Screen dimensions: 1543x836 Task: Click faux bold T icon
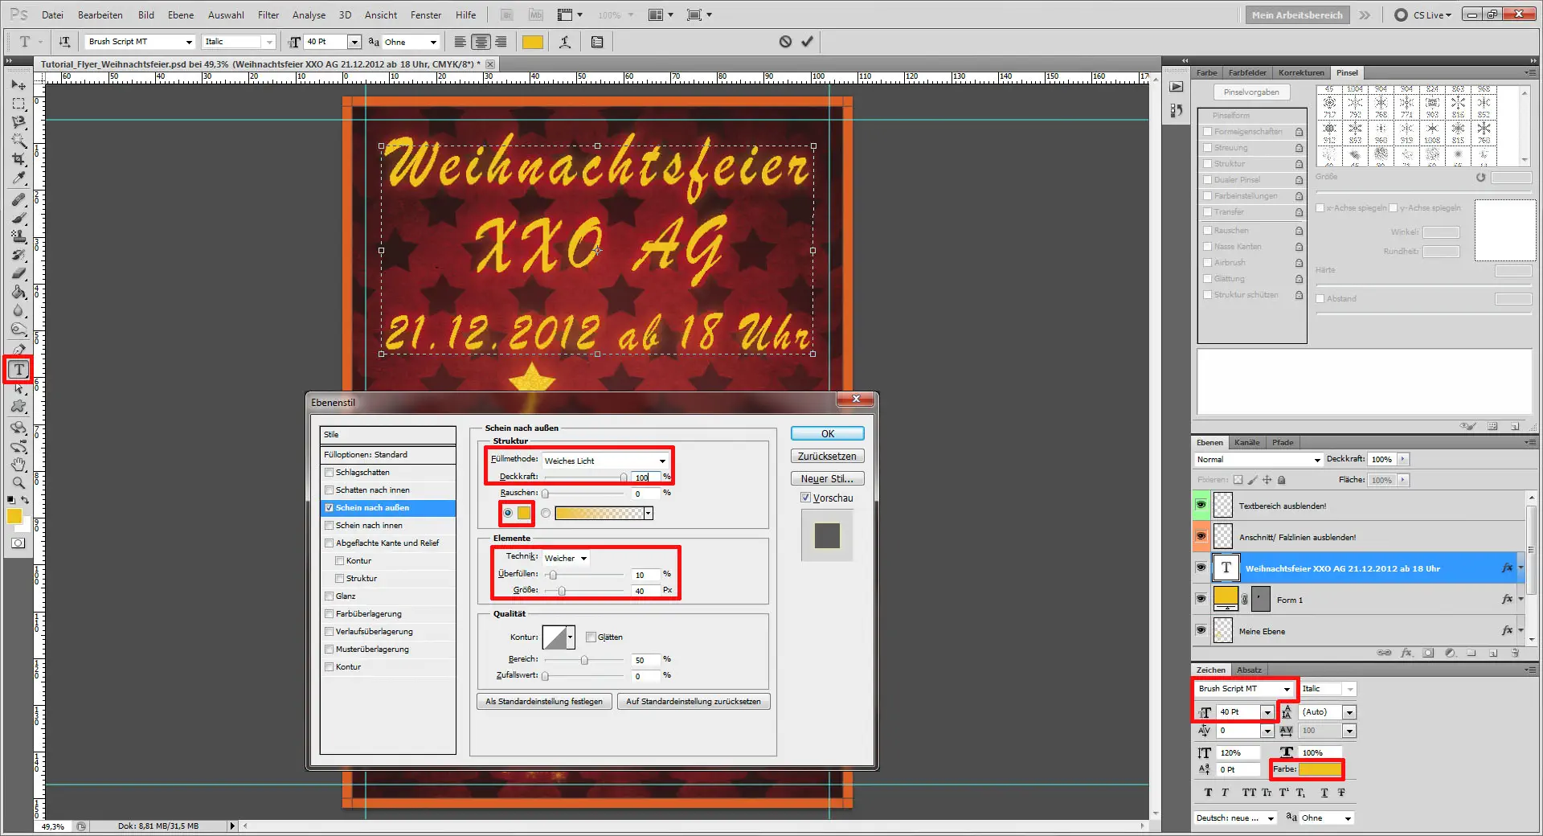tap(1208, 793)
